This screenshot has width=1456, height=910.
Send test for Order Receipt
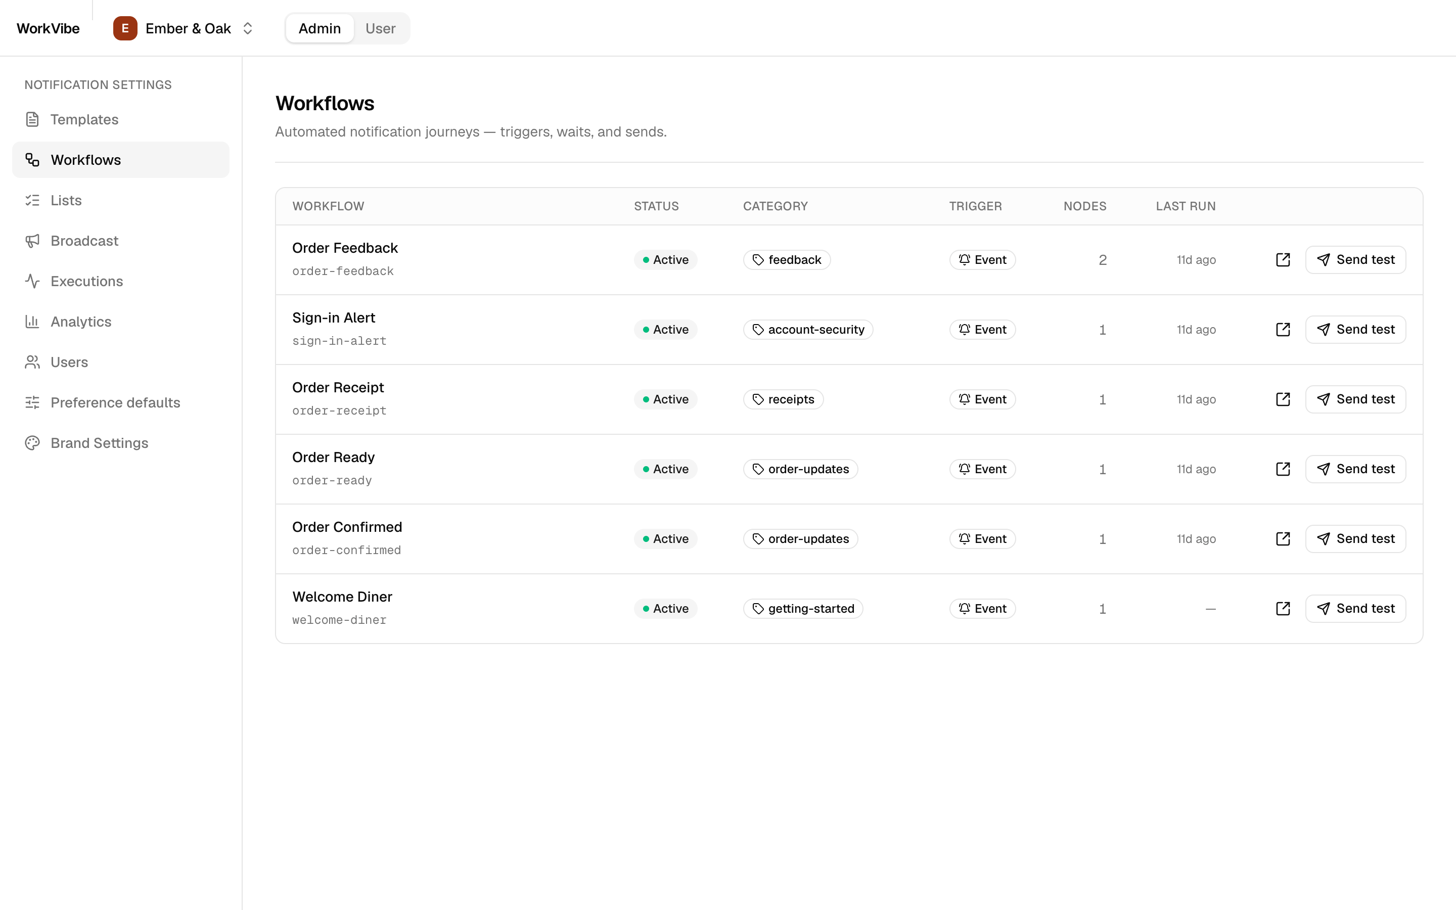pyautogui.click(x=1355, y=399)
